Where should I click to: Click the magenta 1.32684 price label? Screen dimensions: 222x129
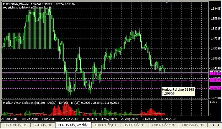[216, 74]
